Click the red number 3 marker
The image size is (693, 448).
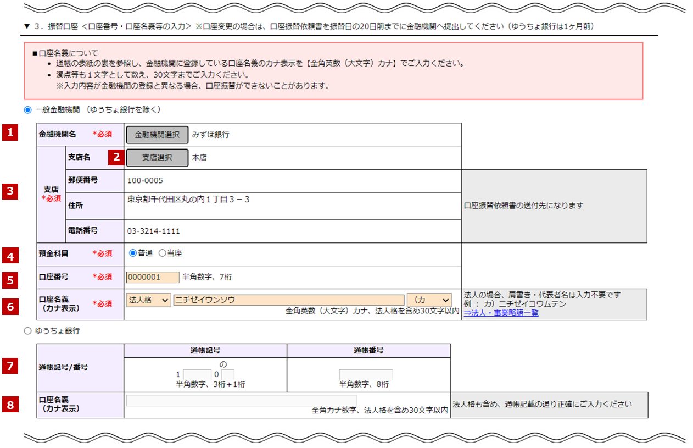[x=10, y=192]
